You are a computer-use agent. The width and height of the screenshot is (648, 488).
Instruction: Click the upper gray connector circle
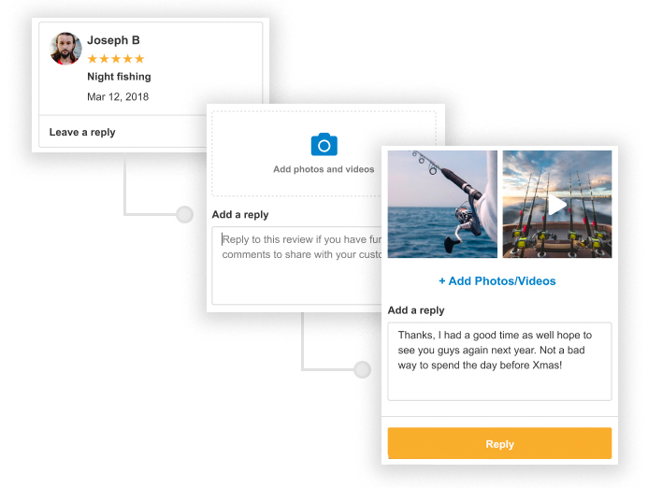(x=184, y=215)
